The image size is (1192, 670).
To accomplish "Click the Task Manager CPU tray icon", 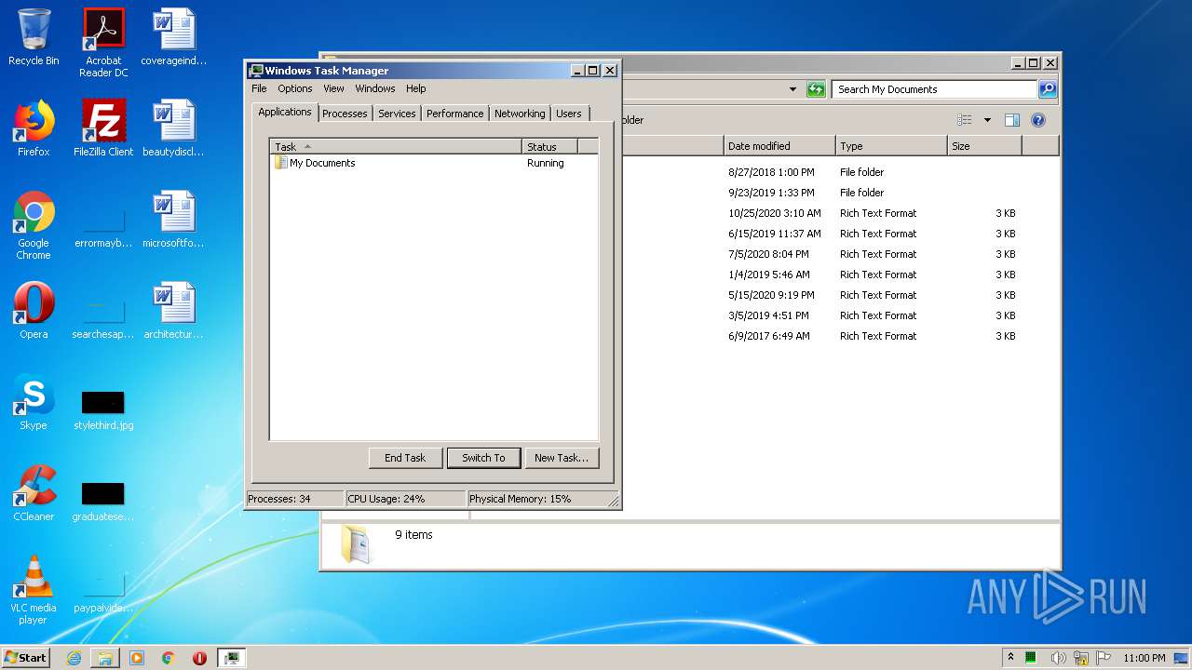I will pos(1031,658).
